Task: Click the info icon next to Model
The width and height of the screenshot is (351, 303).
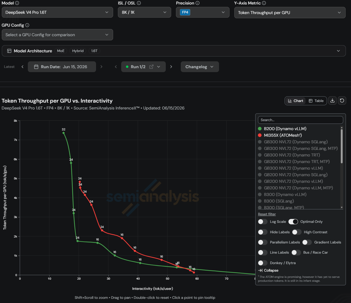Action: pyautogui.click(x=17, y=3)
